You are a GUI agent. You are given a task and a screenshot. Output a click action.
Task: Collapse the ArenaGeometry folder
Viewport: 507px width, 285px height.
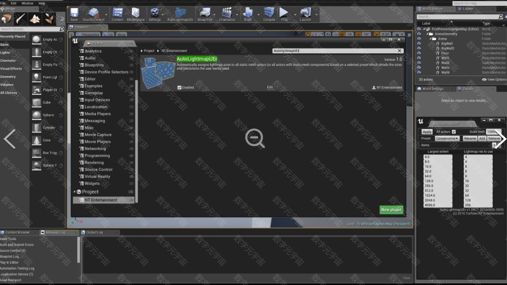[x=427, y=34]
